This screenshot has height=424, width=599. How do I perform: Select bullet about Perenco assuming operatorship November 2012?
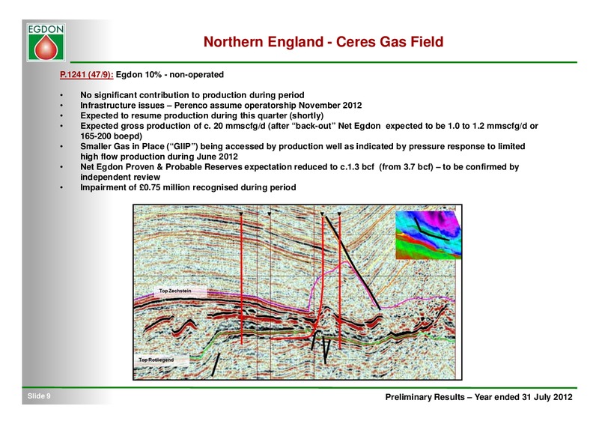point(221,105)
